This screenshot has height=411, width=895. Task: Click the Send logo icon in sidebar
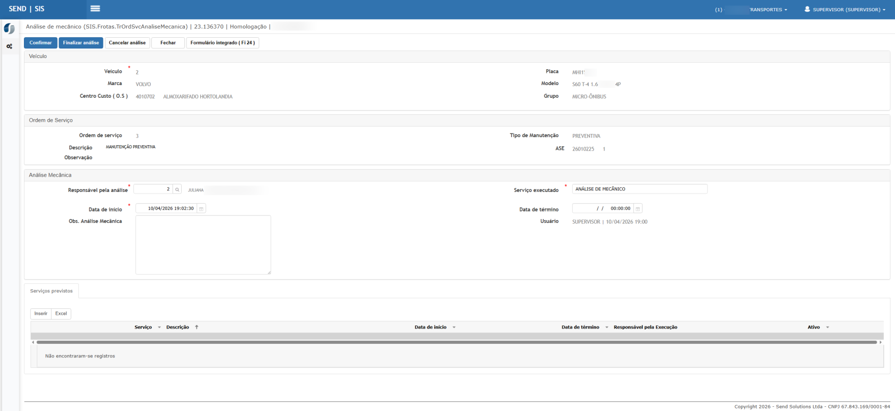[9, 29]
